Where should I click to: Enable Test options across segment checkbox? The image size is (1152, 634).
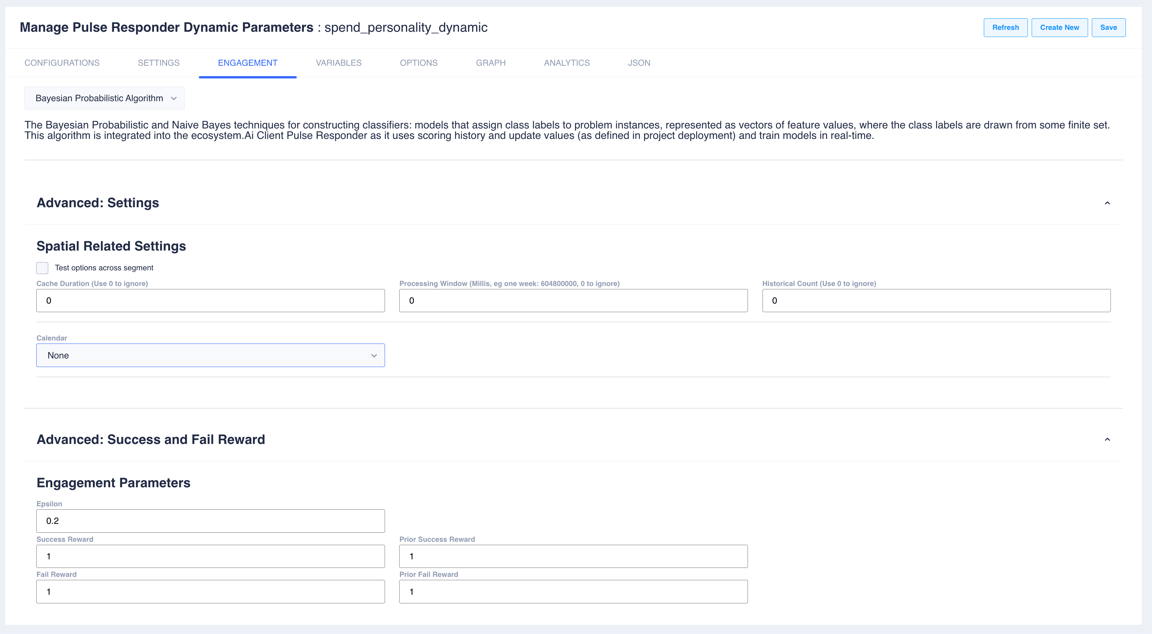pyautogui.click(x=43, y=268)
